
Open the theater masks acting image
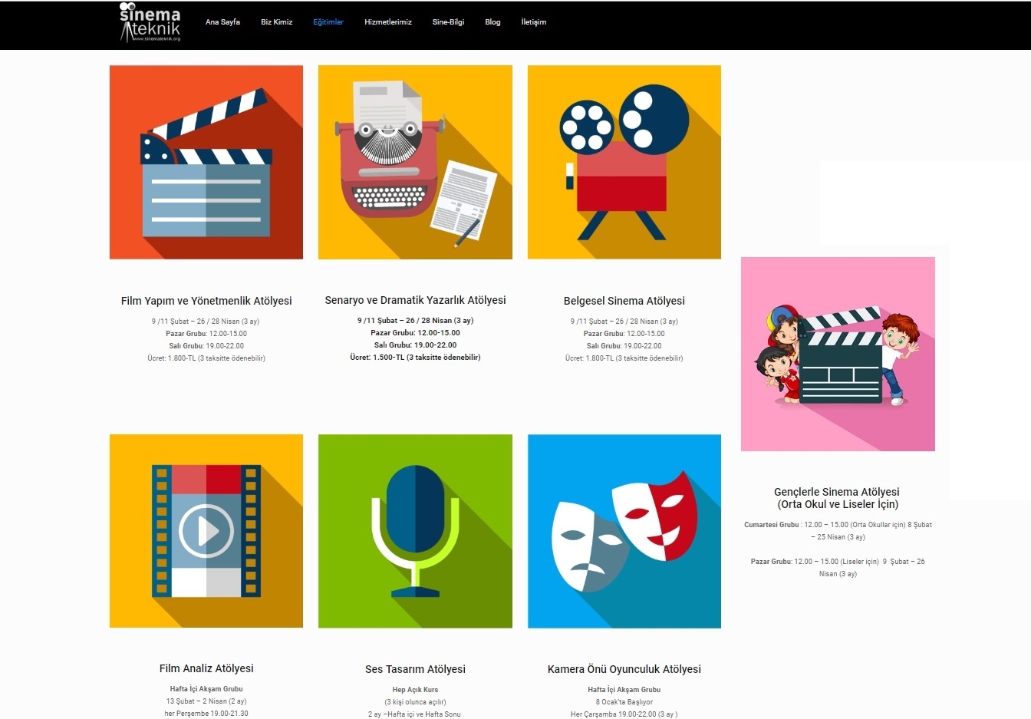coord(624,531)
